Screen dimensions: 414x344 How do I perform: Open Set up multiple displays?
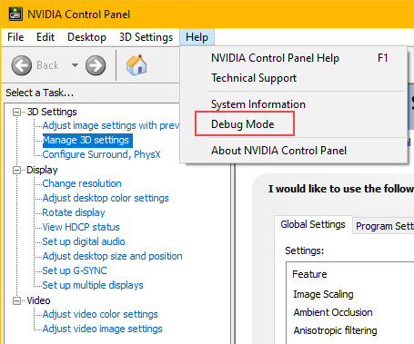[93, 285]
